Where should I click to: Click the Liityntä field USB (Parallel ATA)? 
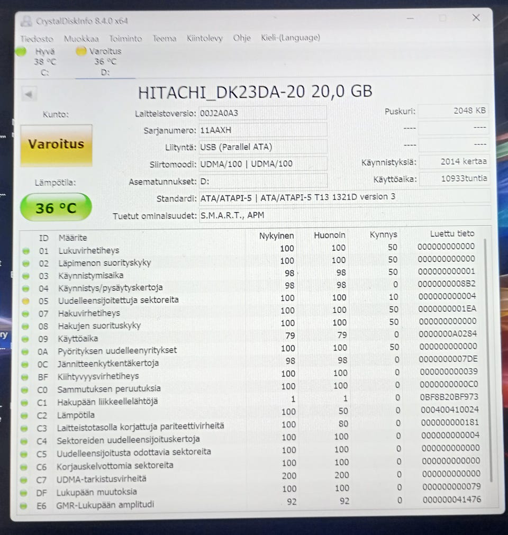(262, 147)
